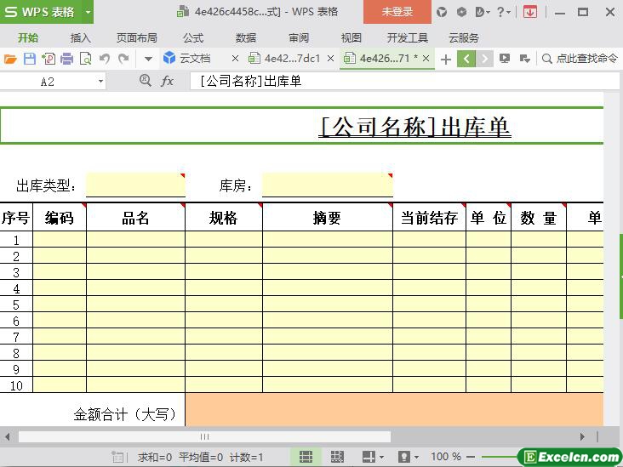Expand the quick access toolbar dropdown arrow
Image resolution: width=623 pixels, height=467 pixels.
(147, 59)
